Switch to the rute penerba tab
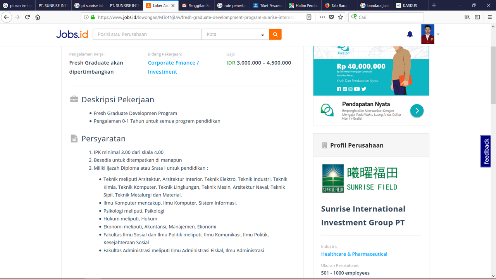The image size is (496, 279). tap(232, 5)
